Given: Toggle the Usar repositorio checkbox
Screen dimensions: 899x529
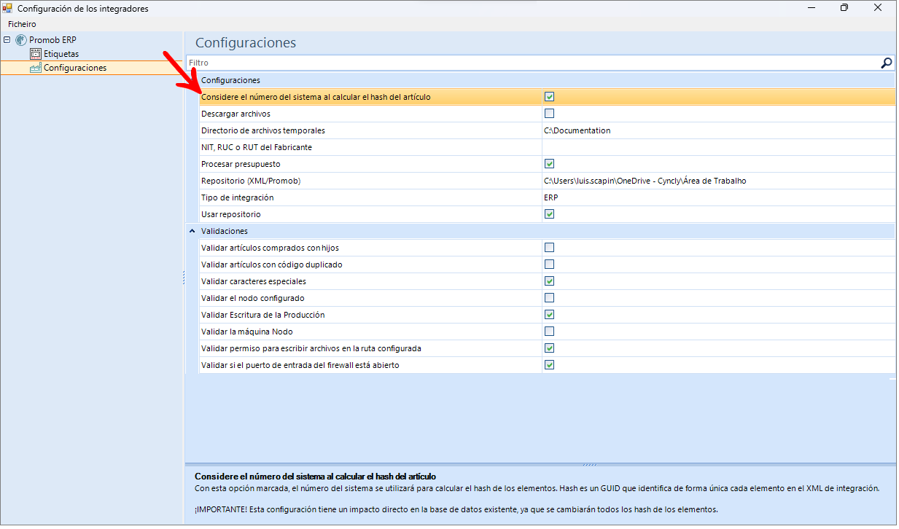Looking at the screenshot, I should point(550,214).
